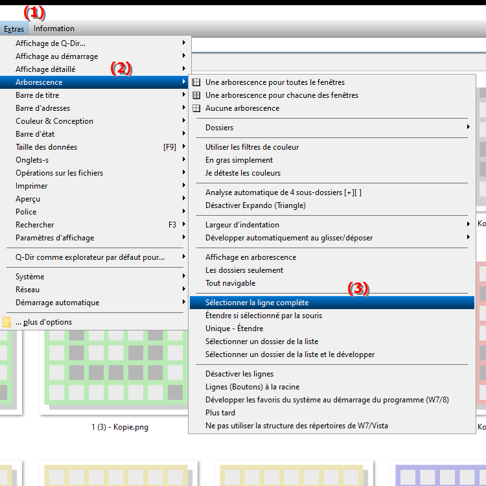Toggle 'Ne pas utiliser la structure des répertoires de W7/Vista'
Screen dimensions: 486x486
pos(332,426)
